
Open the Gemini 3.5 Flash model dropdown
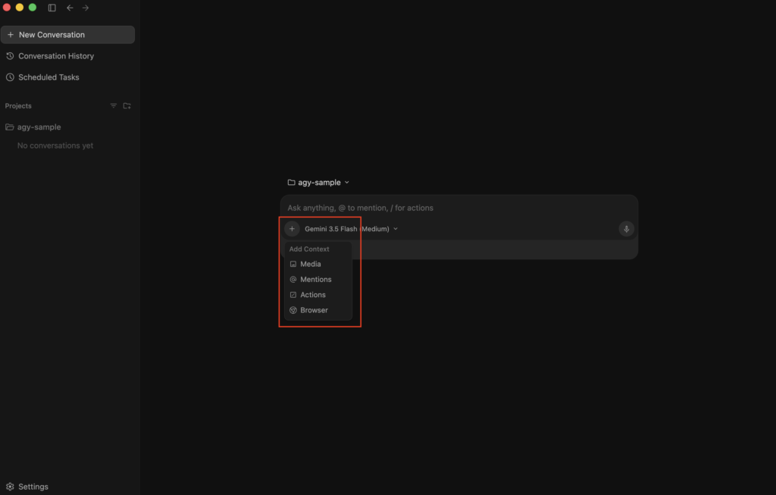[x=352, y=229]
